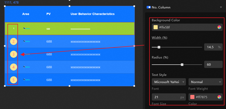The width and height of the screenshot is (226, 109).
Task: Click the background color swatch #ffe58f
Action: tap(156, 27)
